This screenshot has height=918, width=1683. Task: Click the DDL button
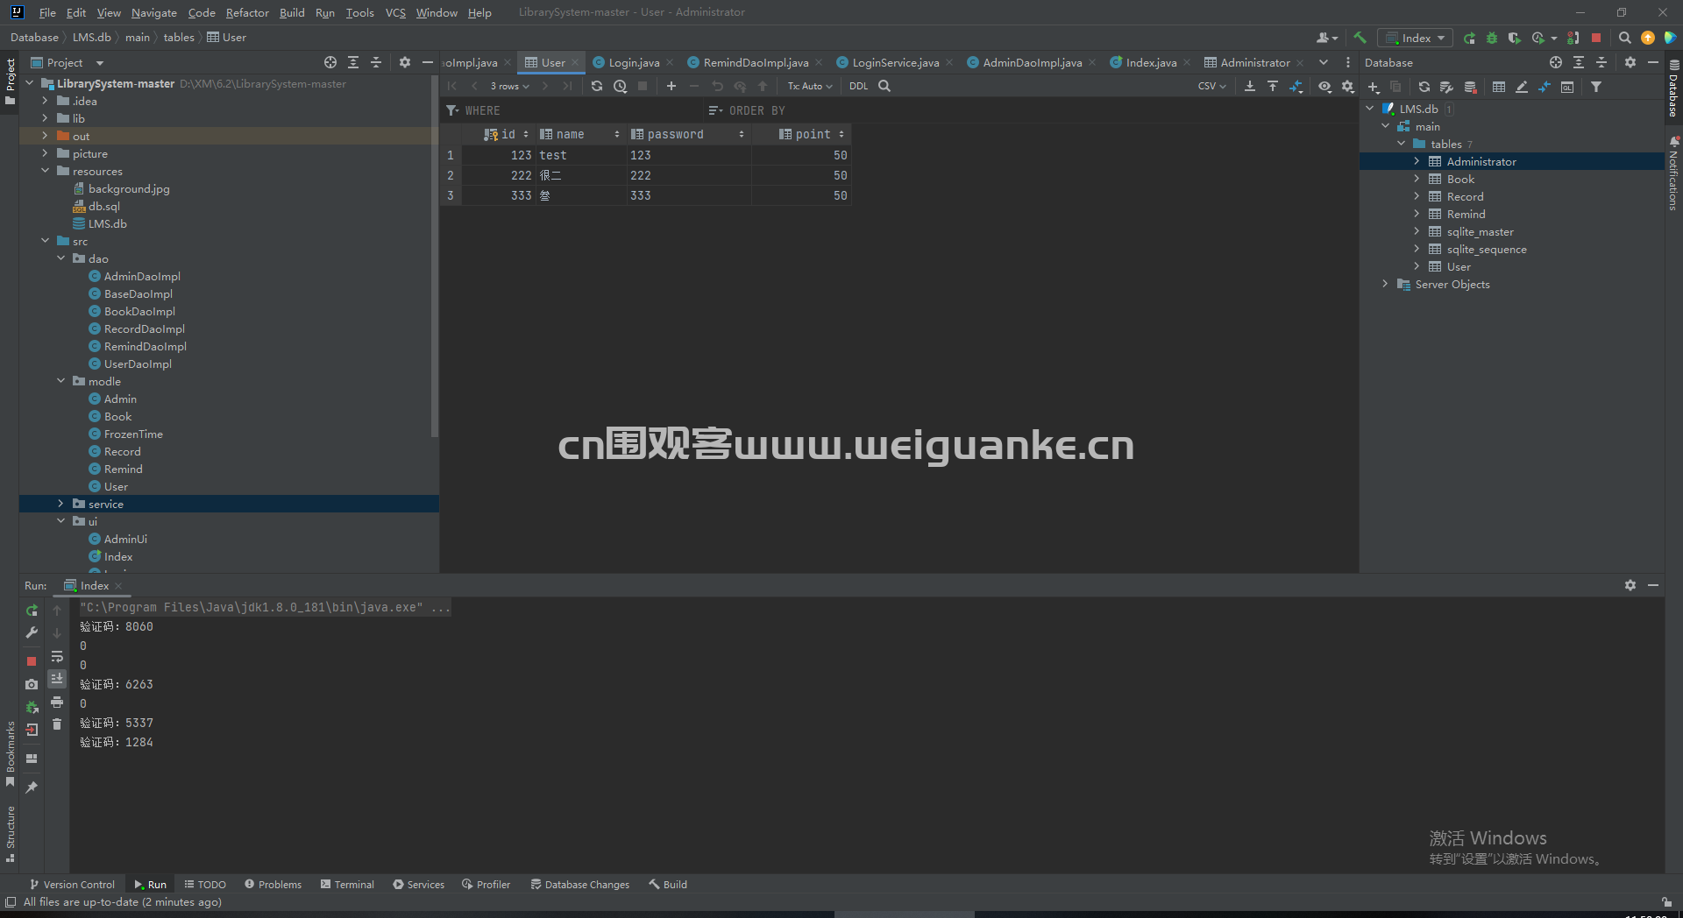858,86
